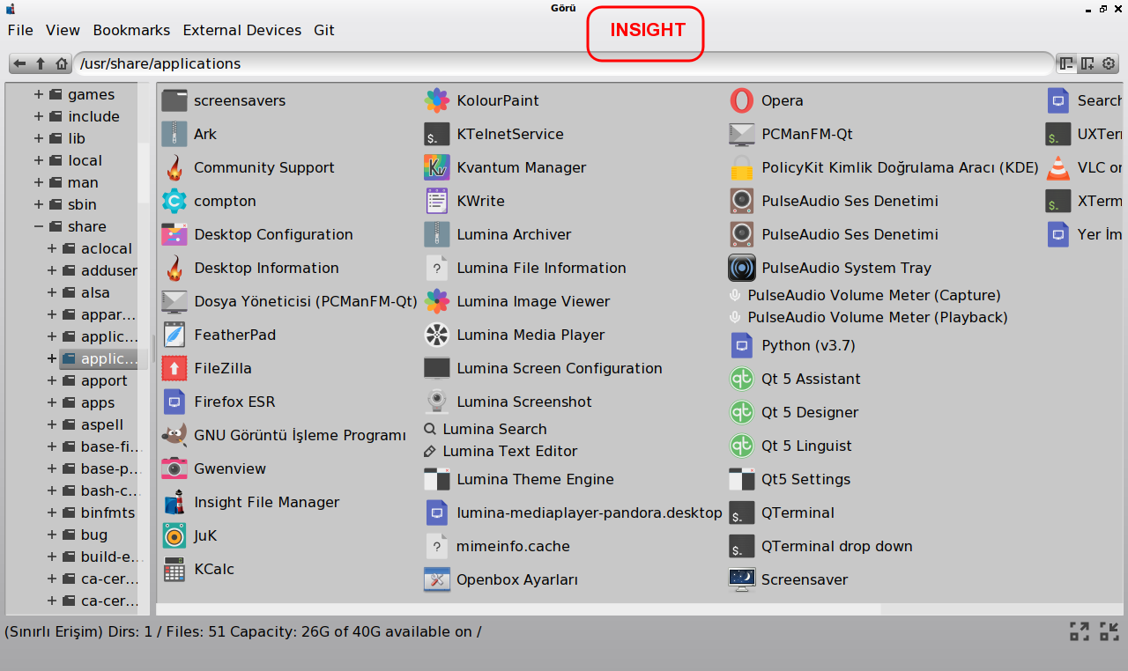
Task: Click the KolourPaint application icon
Action: point(437,100)
